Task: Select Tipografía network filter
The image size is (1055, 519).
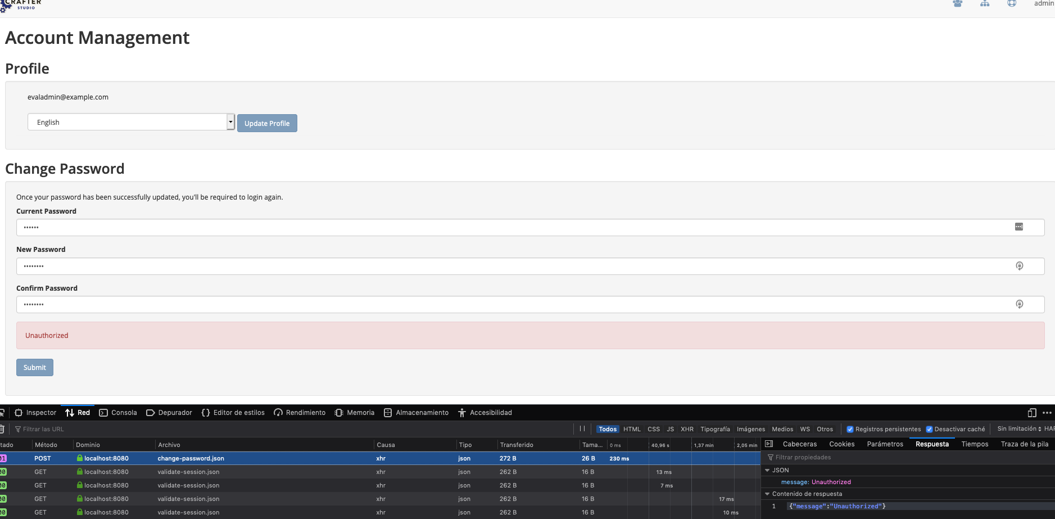Action: pyautogui.click(x=715, y=429)
